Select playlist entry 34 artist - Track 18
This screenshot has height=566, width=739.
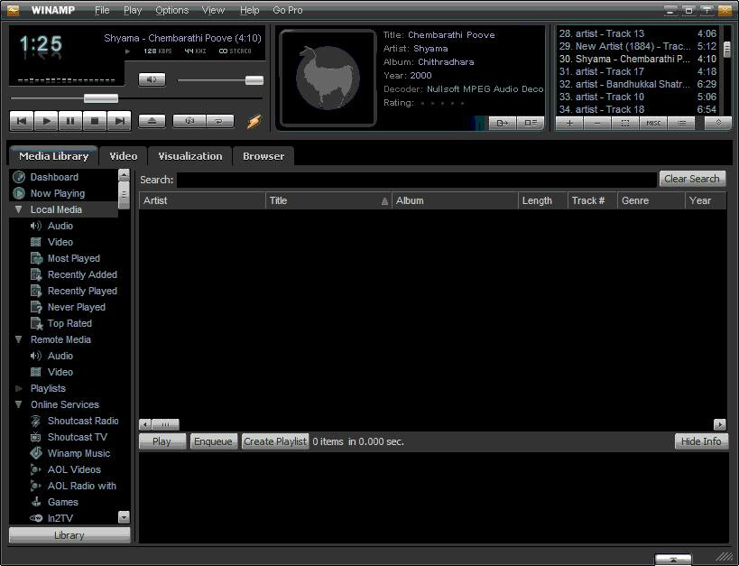pos(638,109)
